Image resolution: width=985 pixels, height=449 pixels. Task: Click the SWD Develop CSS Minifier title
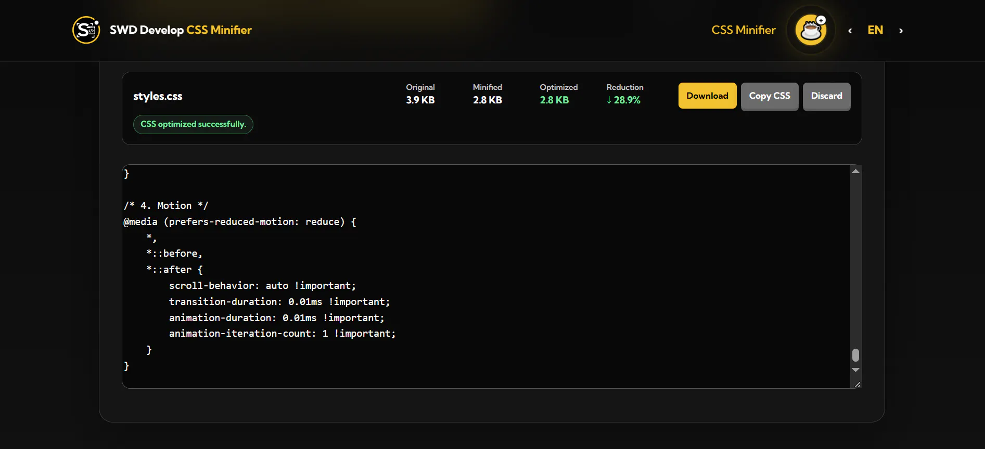pos(181,30)
